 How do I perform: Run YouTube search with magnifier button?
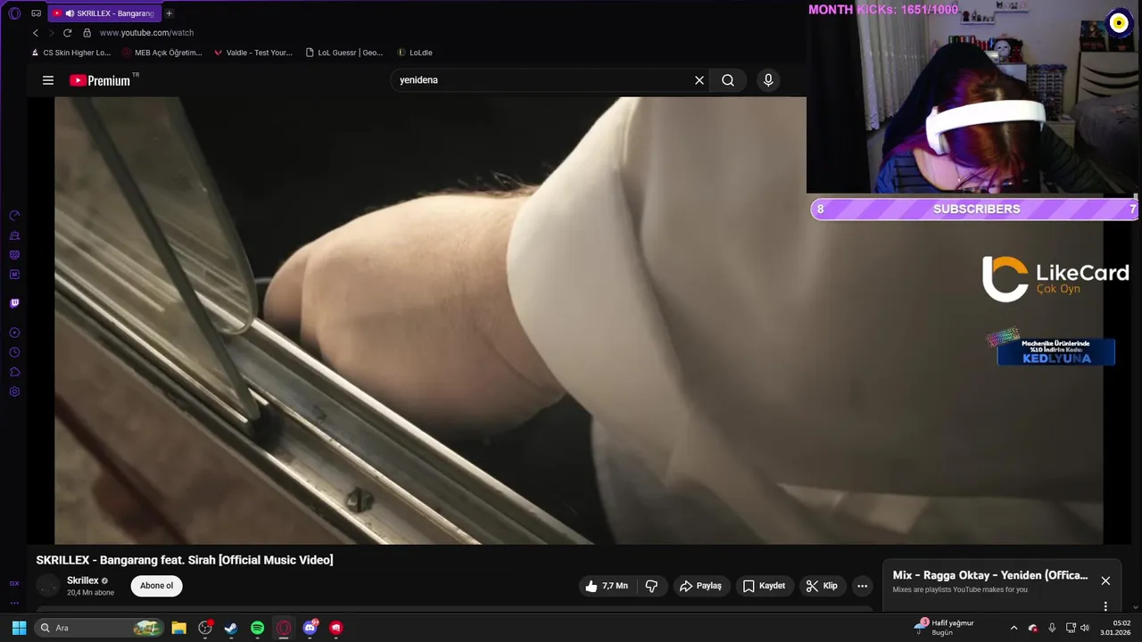[x=728, y=80]
